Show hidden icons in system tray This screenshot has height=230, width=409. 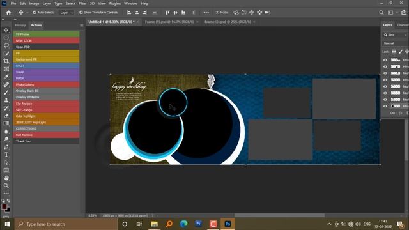[329, 224]
